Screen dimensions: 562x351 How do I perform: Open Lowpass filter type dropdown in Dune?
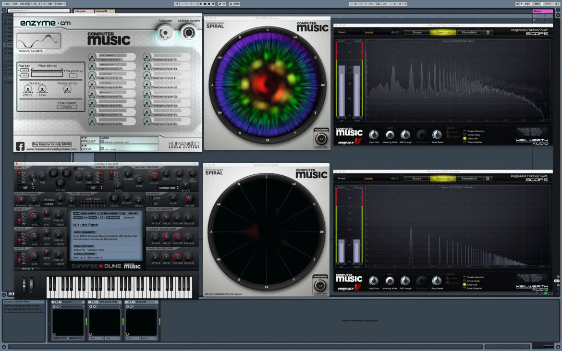[x=168, y=188]
